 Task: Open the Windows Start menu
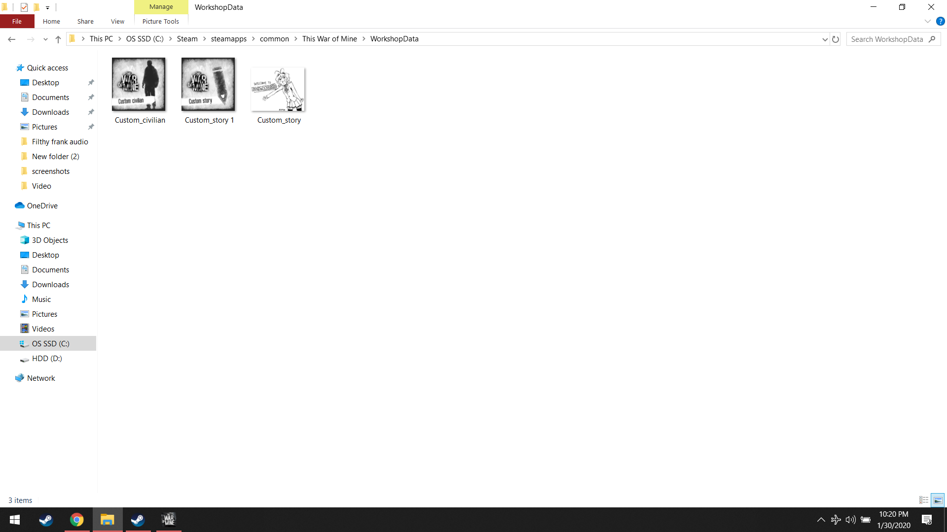(15, 520)
